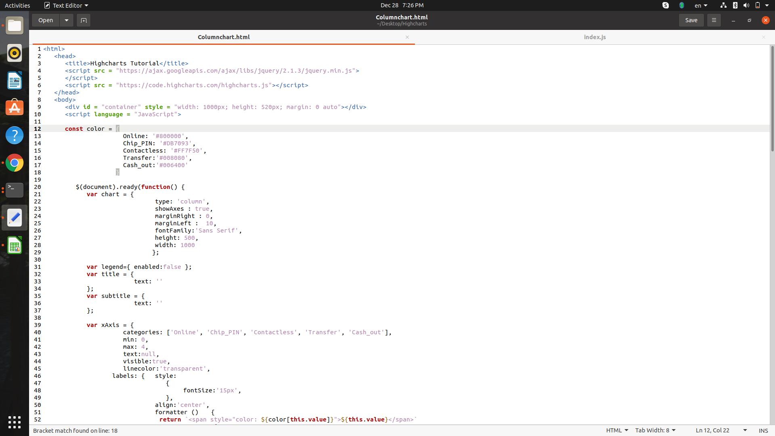The width and height of the screenshot is (775, 436).
Task: Click 'var legend' on line 31
Action: pyautogui.click(x=107, y=267)
